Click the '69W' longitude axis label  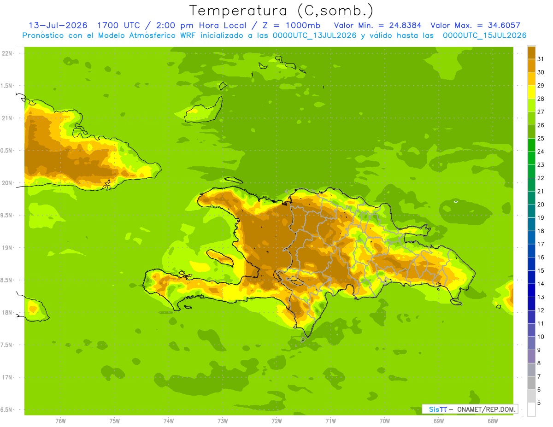[x=439, y=421]
